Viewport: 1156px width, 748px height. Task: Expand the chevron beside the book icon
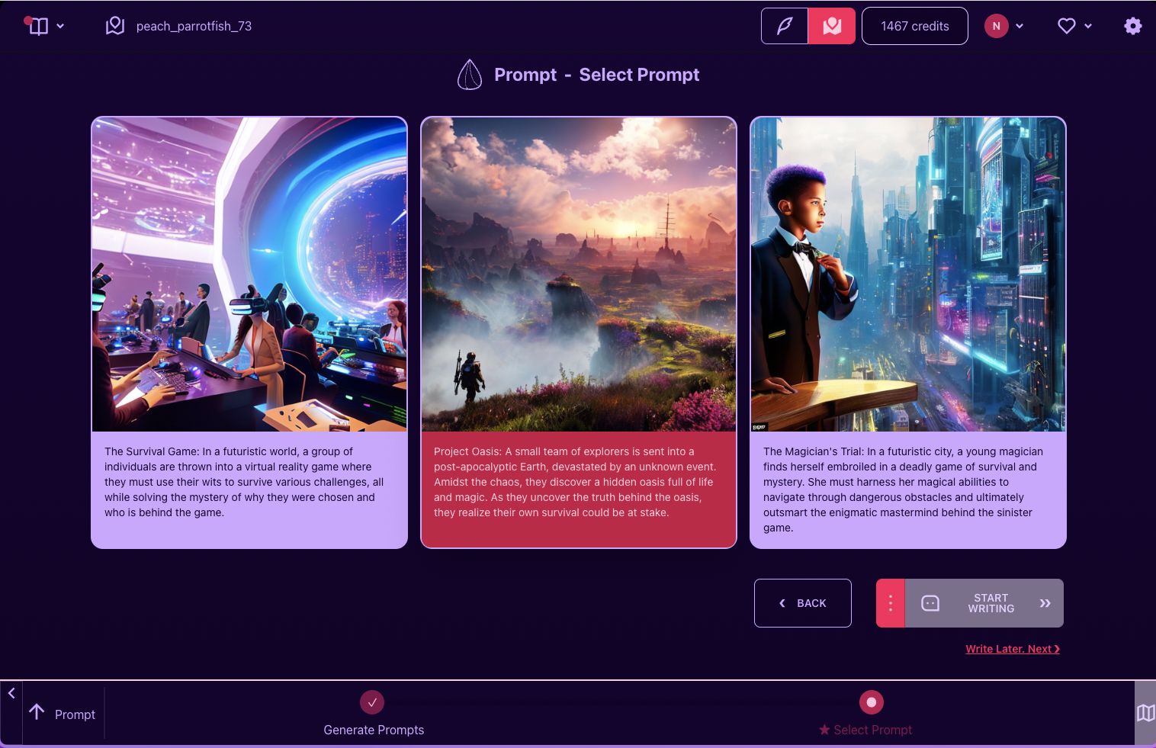click(x=60, y=26)
